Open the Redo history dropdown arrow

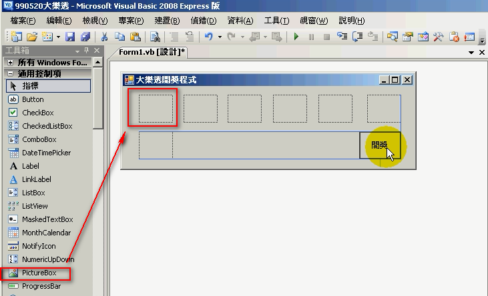[242, 37]
